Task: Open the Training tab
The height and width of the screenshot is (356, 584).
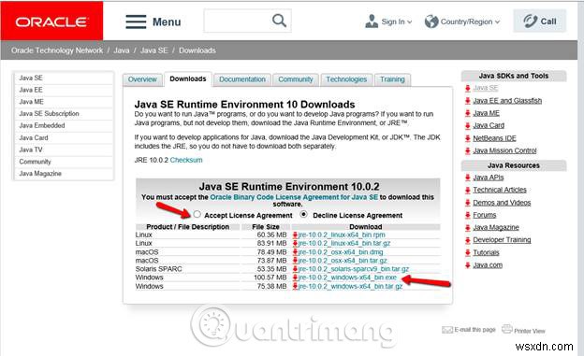Action: point(392,79)
